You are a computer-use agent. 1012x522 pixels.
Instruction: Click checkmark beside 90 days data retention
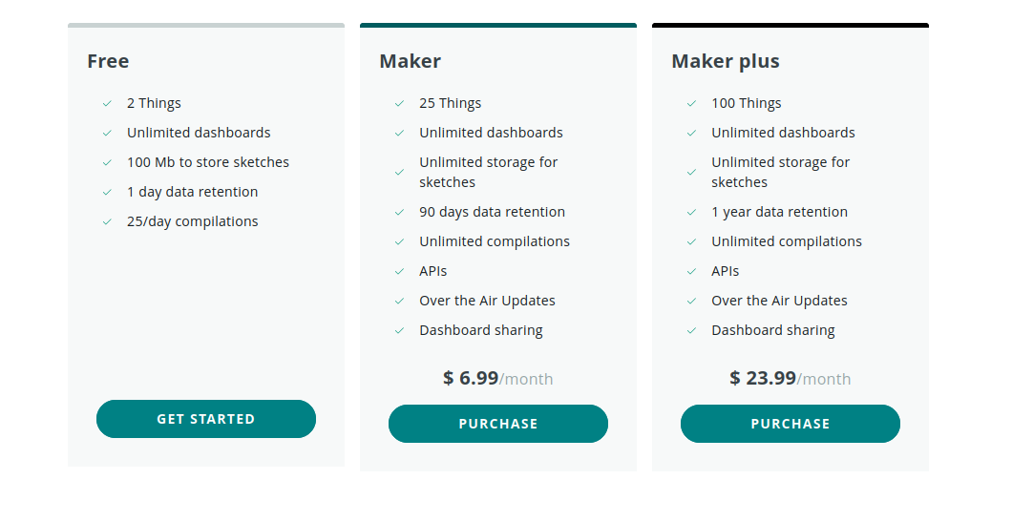399,212
